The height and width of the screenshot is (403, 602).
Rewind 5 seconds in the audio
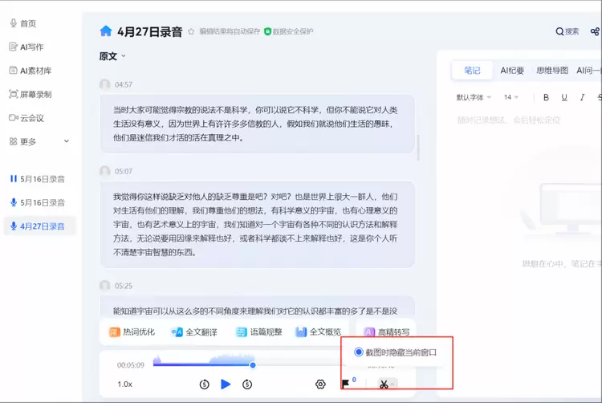[204, 385]
